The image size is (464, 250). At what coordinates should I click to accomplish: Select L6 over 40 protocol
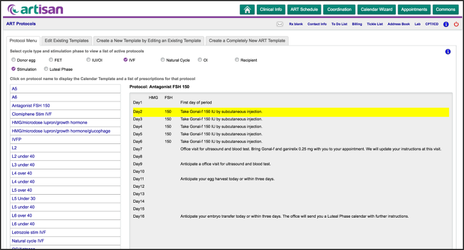click(x=65, y=215)
